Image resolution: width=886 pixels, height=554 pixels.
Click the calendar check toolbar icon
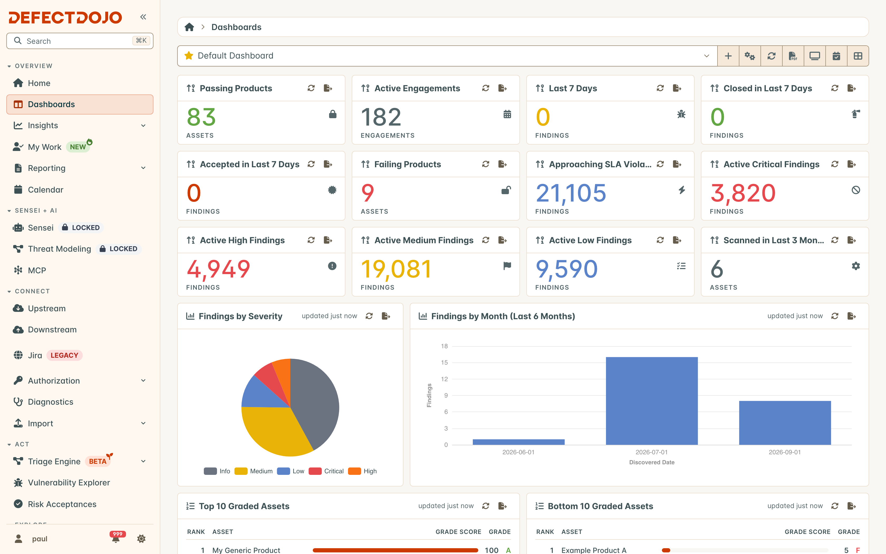pos(836,56)
